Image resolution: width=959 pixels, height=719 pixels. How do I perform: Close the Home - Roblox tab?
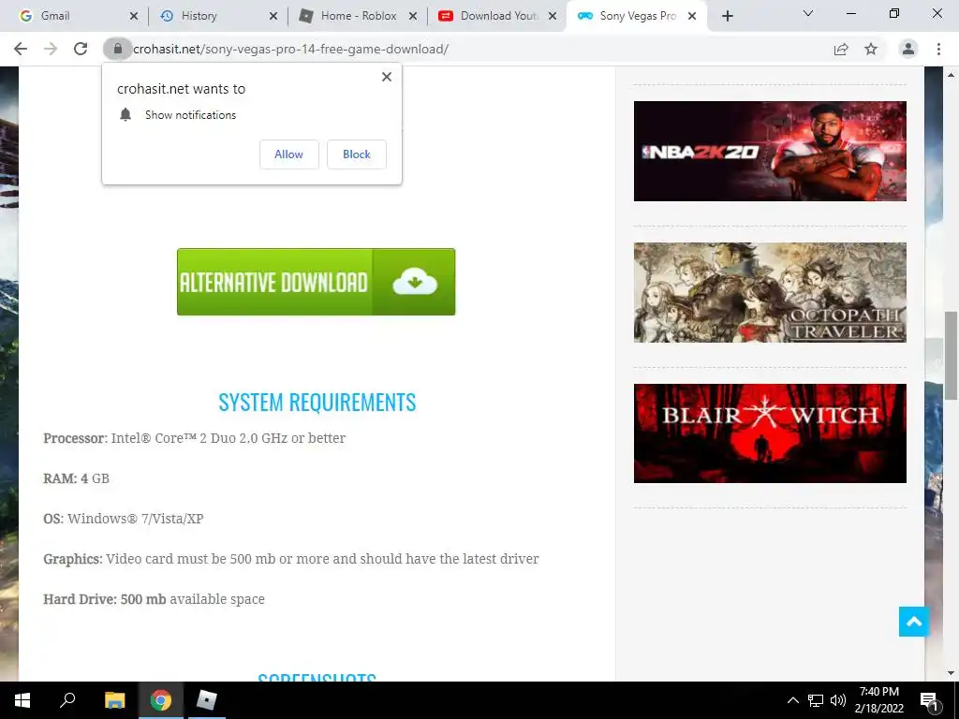[x=413, y=16]
